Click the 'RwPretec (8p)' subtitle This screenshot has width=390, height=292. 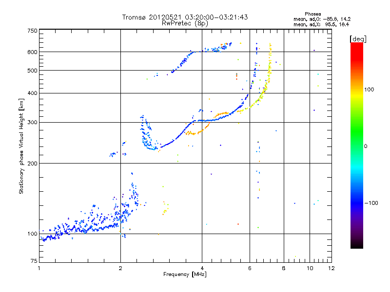pos(185,23)
